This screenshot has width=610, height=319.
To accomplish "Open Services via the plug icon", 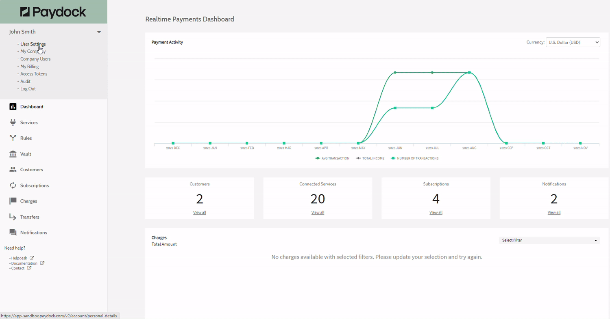I will coord(13,123).
